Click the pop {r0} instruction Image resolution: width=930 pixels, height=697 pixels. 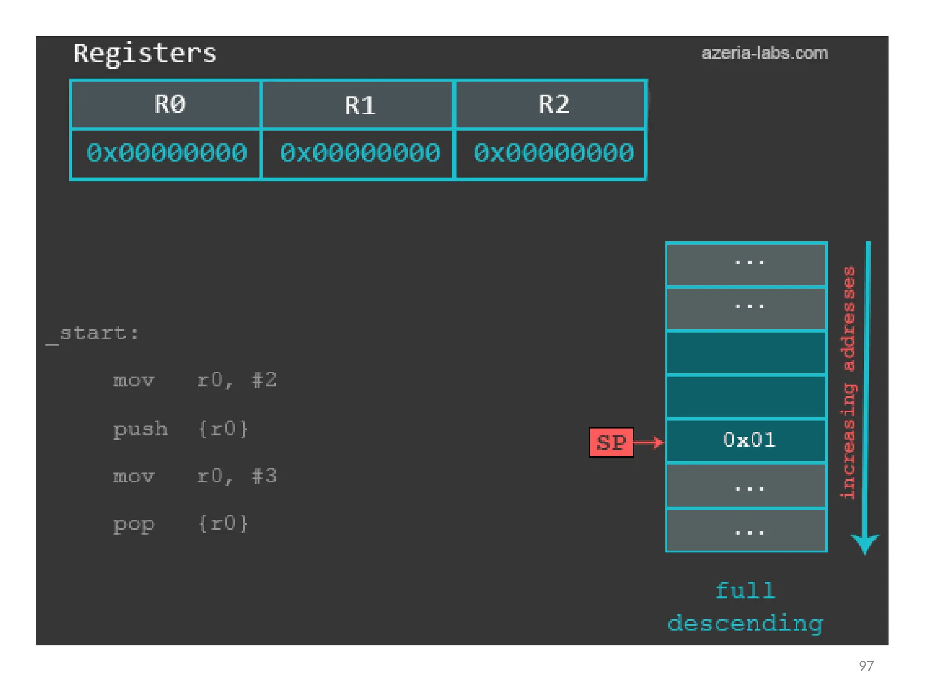click(x=180, y=525)
